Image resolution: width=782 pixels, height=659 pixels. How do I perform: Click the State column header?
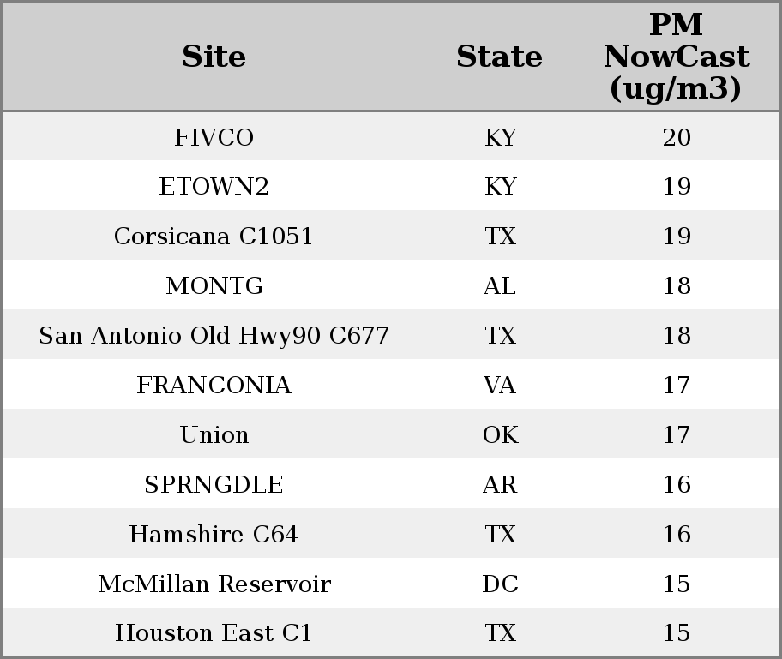pyautogui.click(x=499, y=57)
